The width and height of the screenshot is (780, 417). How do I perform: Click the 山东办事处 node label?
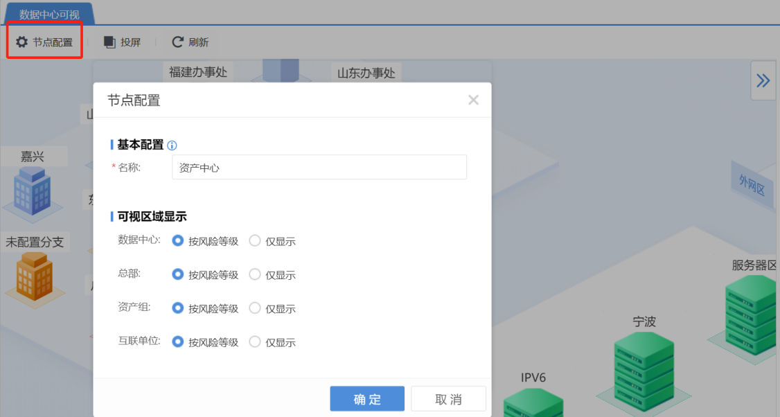pos(366,73)
